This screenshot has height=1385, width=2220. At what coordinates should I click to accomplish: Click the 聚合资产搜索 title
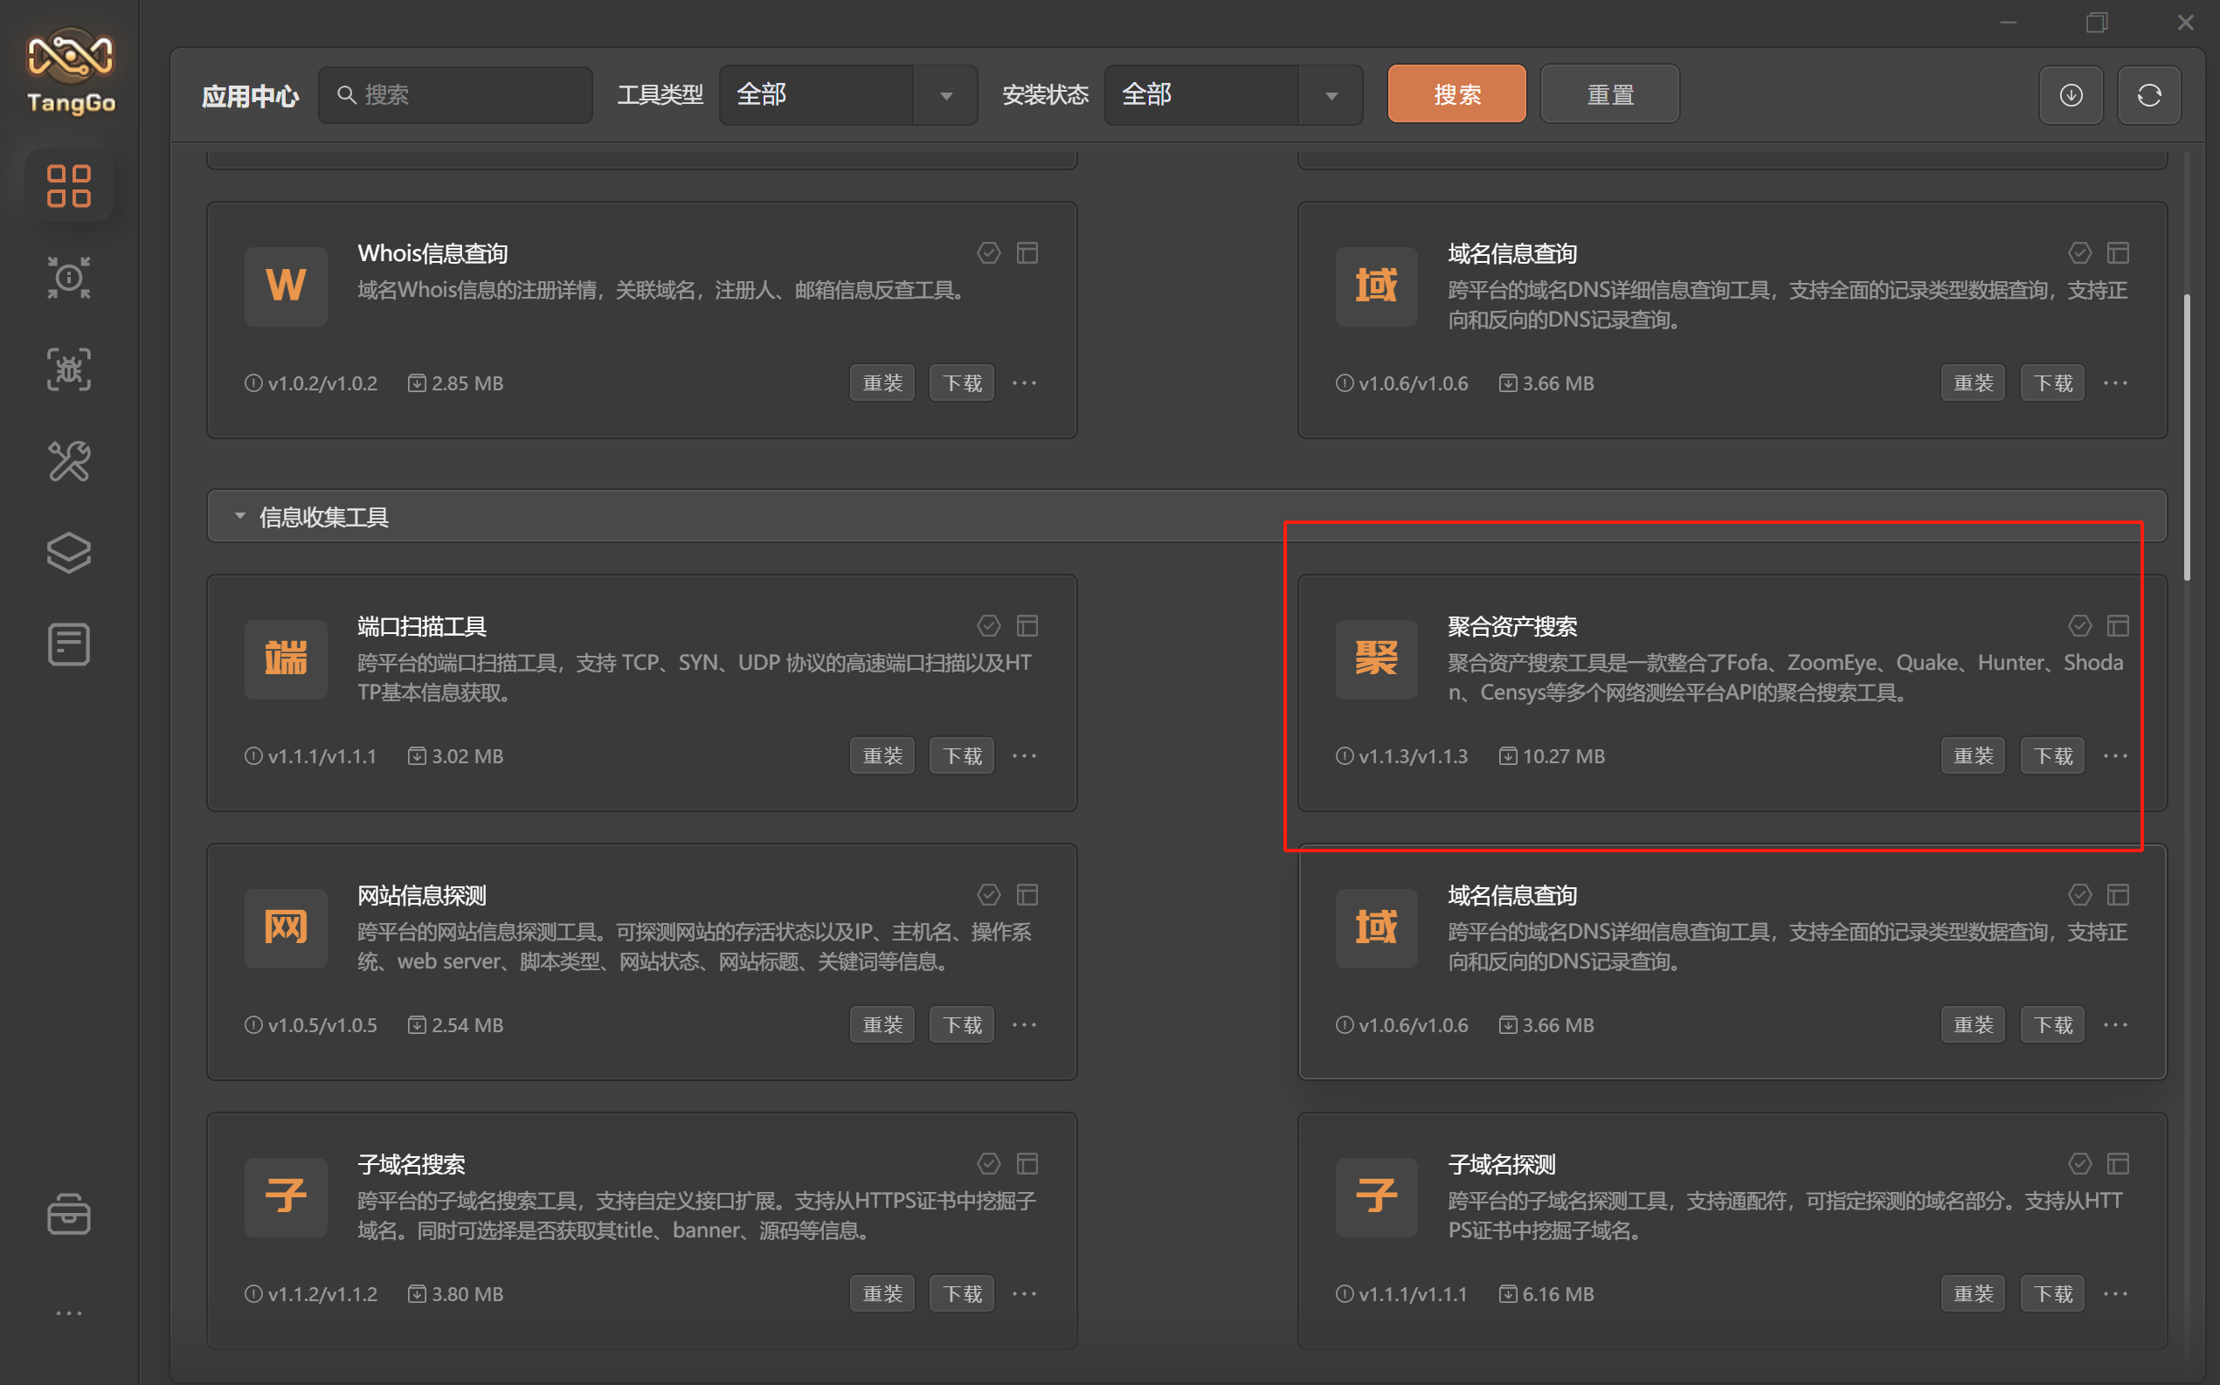coord(1512,626)
